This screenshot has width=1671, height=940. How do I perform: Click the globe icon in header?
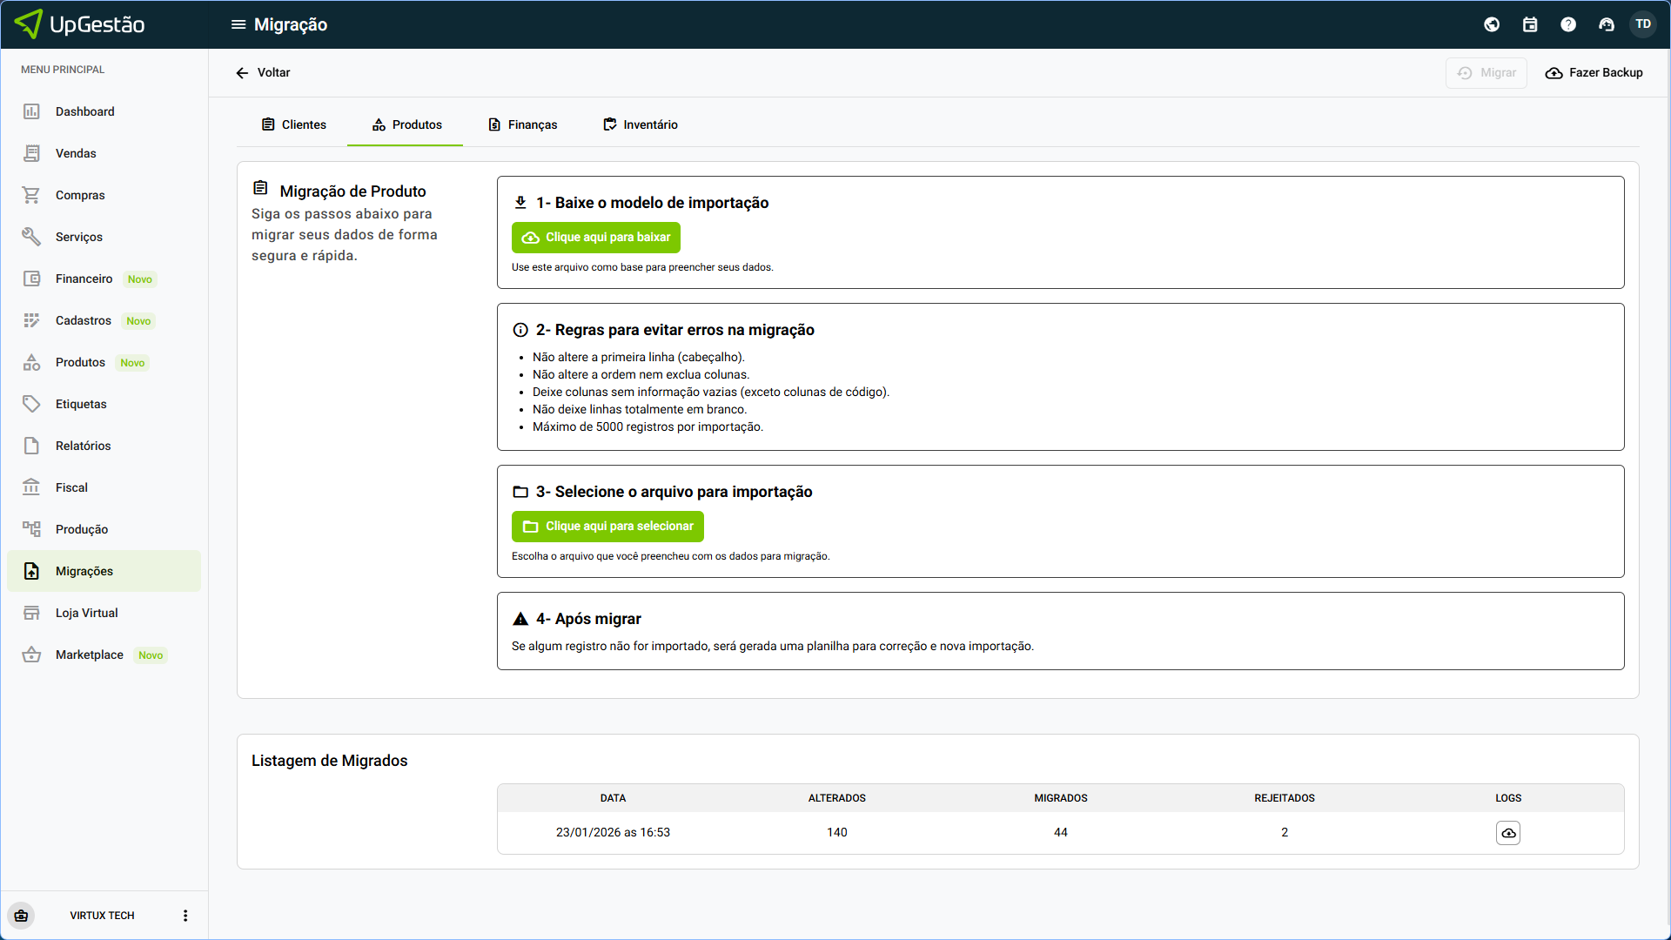(x=1492, y=24)
